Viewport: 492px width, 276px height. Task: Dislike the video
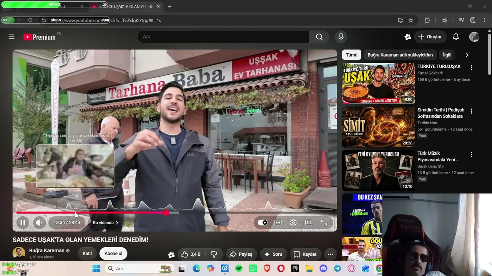tap(214, 254)
